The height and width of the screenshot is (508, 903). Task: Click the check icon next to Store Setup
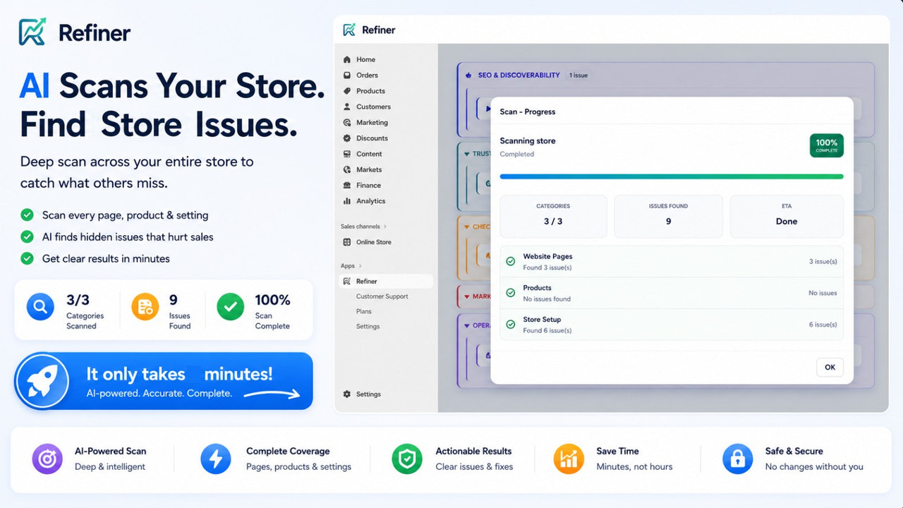tap(511, 325)
